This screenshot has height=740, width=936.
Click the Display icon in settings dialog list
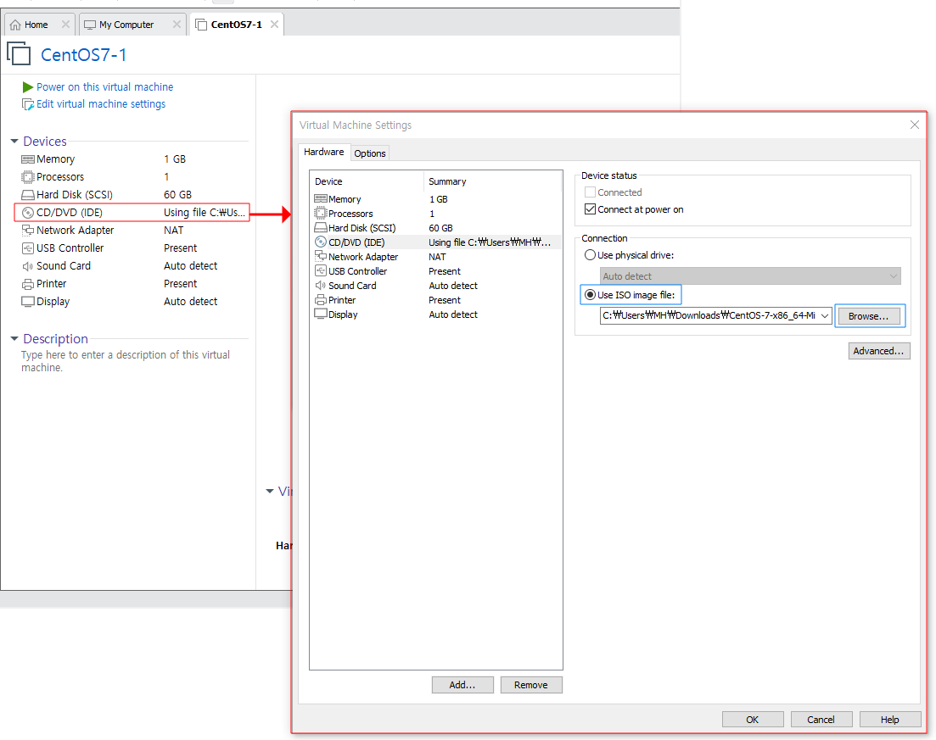[x=321, y=314]
